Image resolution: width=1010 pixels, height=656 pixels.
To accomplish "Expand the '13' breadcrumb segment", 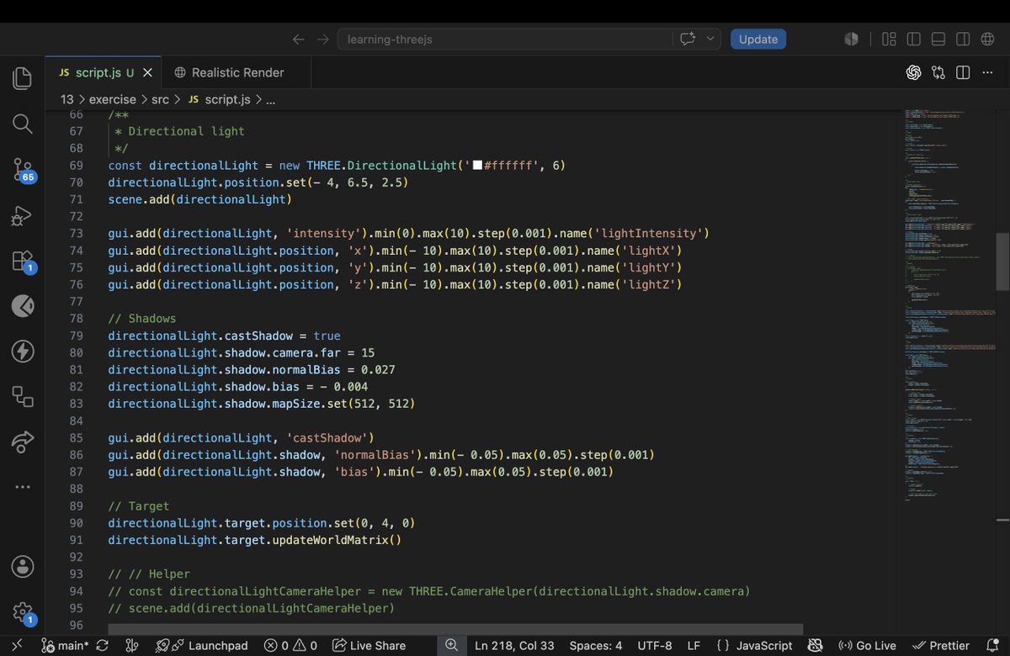I will pyautogui.click(x=66, y=99).
